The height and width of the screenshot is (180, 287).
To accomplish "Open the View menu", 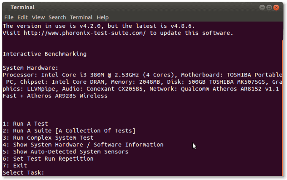I will [x=38, y=17].
